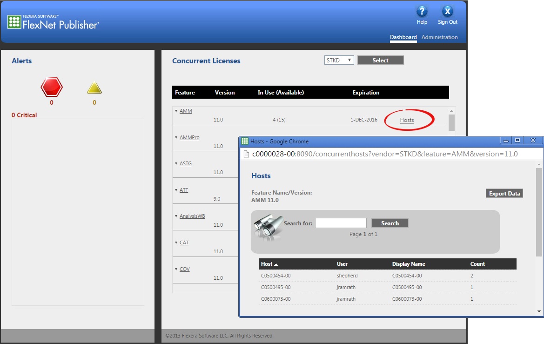Click the yellow warning triangle icon
This screenshot has width=544, height=344.
[94, 88]
